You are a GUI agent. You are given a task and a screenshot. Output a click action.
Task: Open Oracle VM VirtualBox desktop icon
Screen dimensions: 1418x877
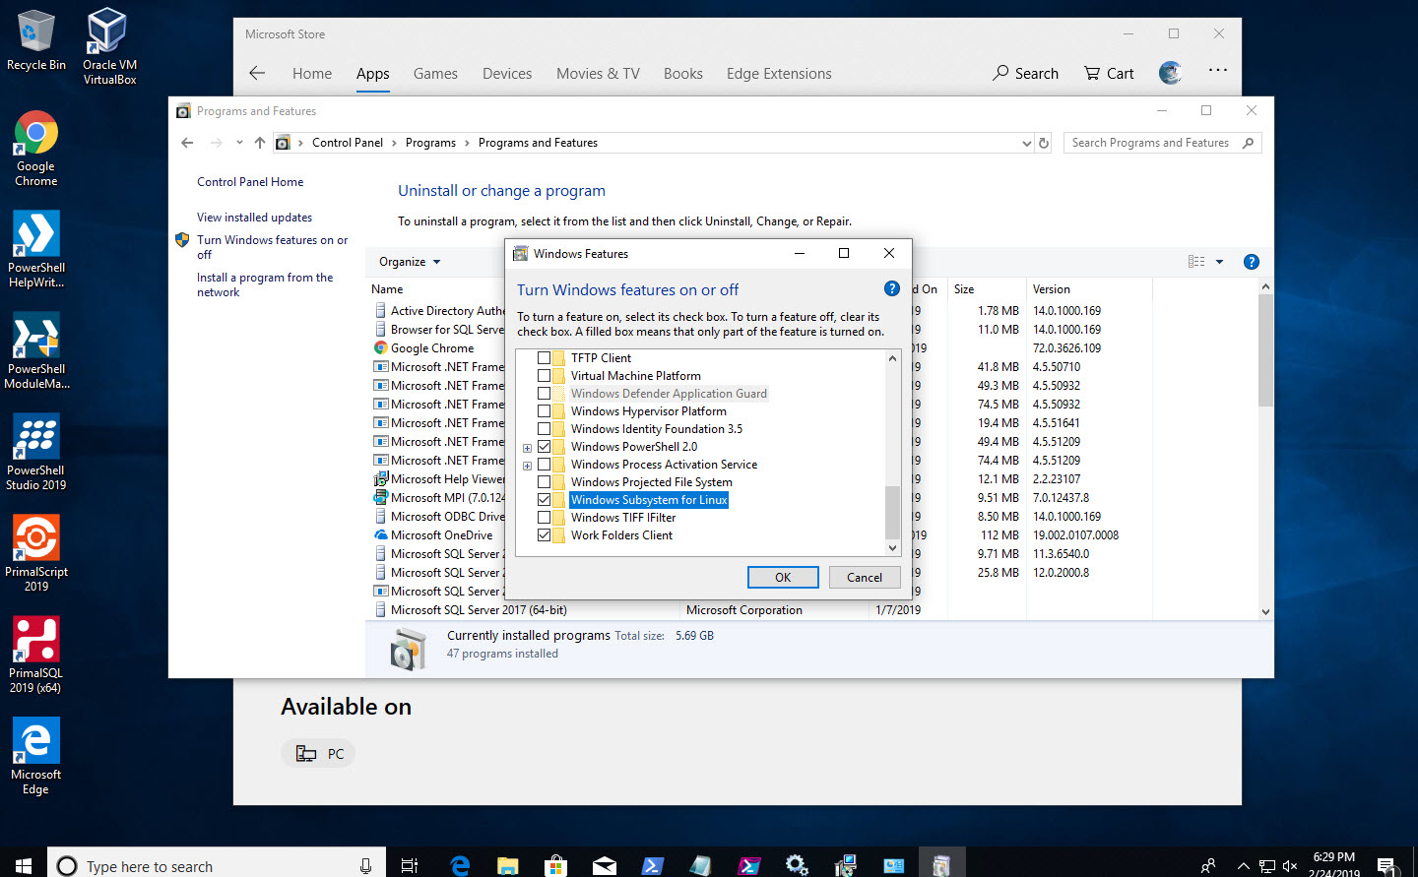[109, 45]
